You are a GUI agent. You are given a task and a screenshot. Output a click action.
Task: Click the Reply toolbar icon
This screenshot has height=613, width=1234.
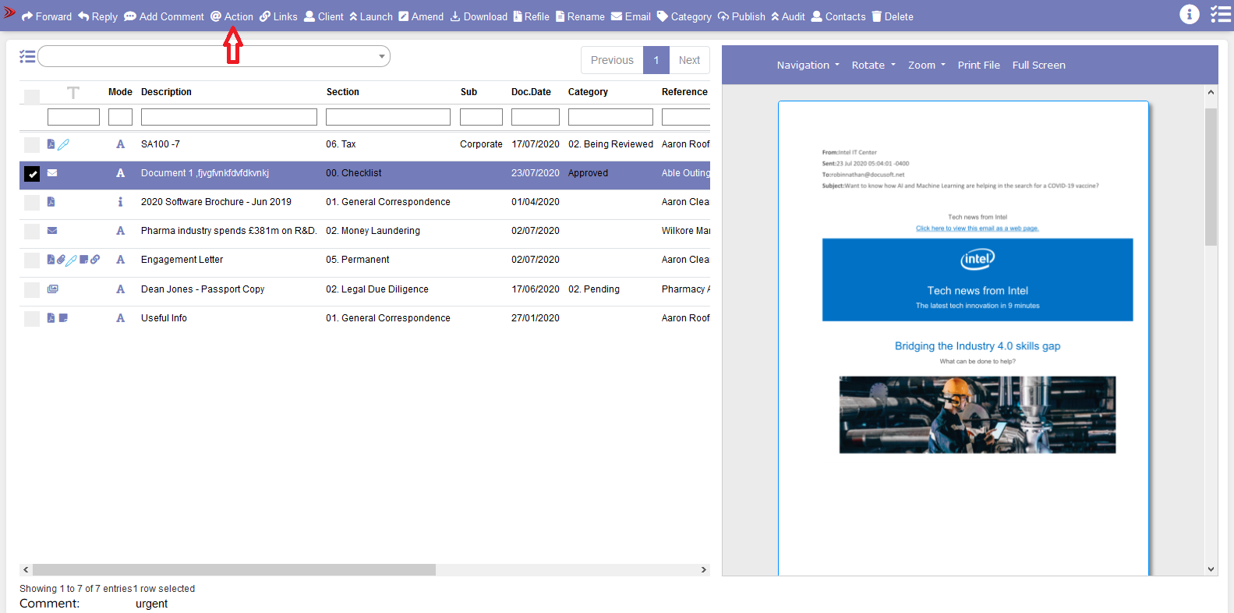97,16
